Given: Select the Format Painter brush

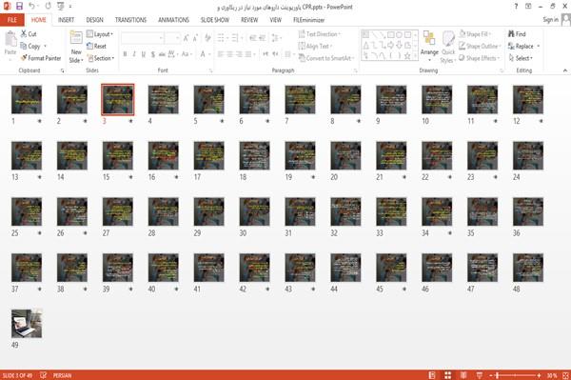Looking at the screenshot, I should (24, 58).
